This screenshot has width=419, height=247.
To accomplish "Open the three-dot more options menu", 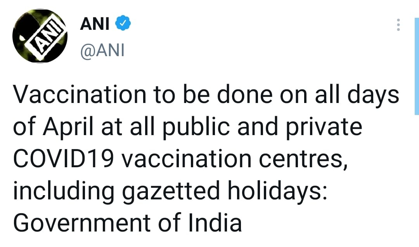I will click(x=398, y=24).
